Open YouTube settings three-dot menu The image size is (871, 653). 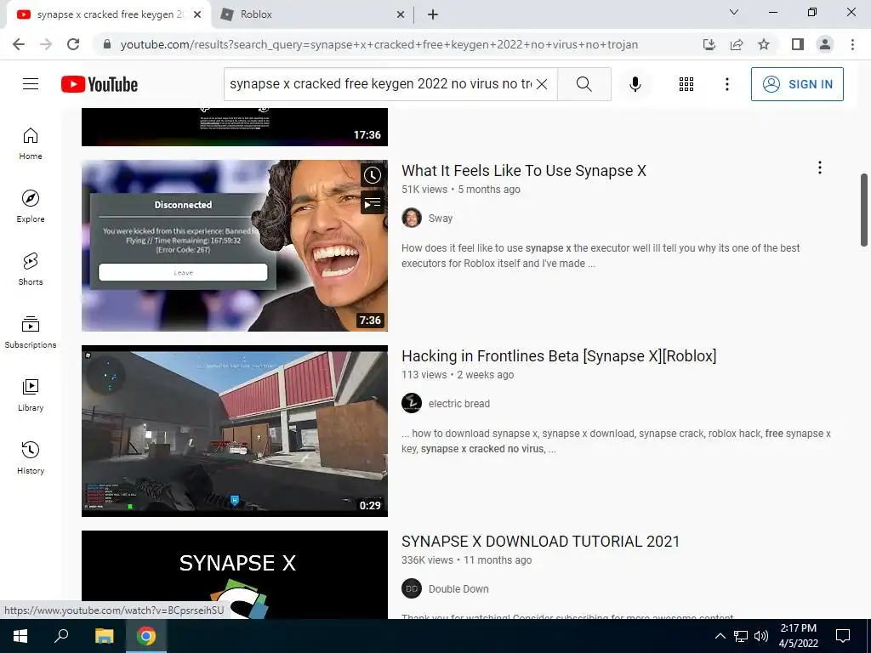point(726,84)
